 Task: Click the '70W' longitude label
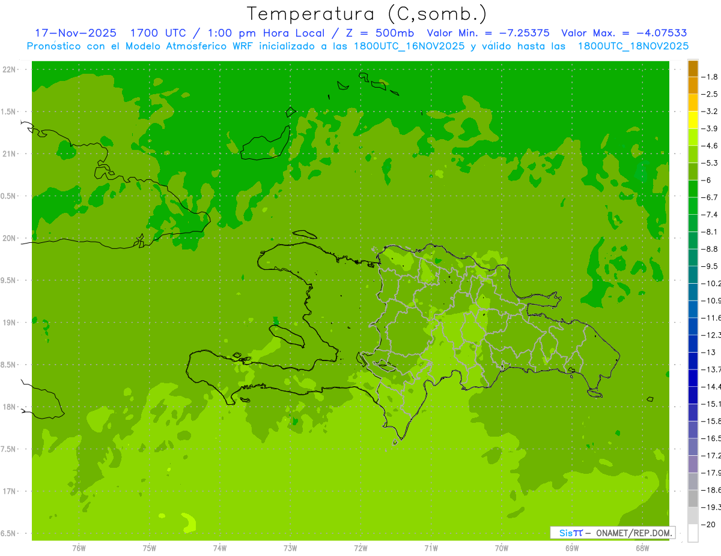[502, 548]
